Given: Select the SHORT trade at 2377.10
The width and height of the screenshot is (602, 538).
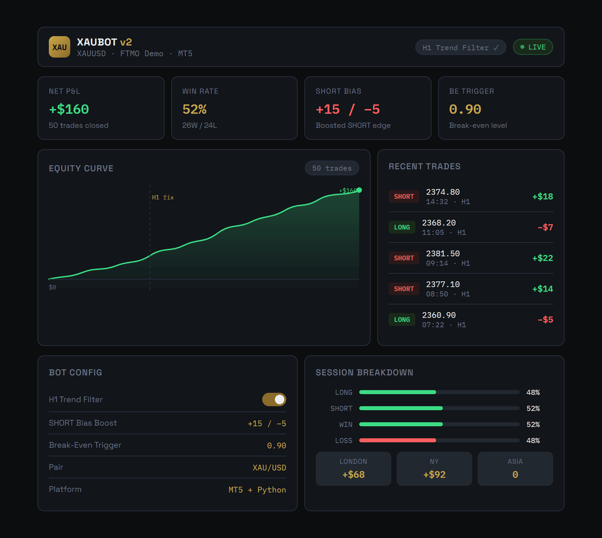Looking at the screenshot, I should [x=471, y=289].
